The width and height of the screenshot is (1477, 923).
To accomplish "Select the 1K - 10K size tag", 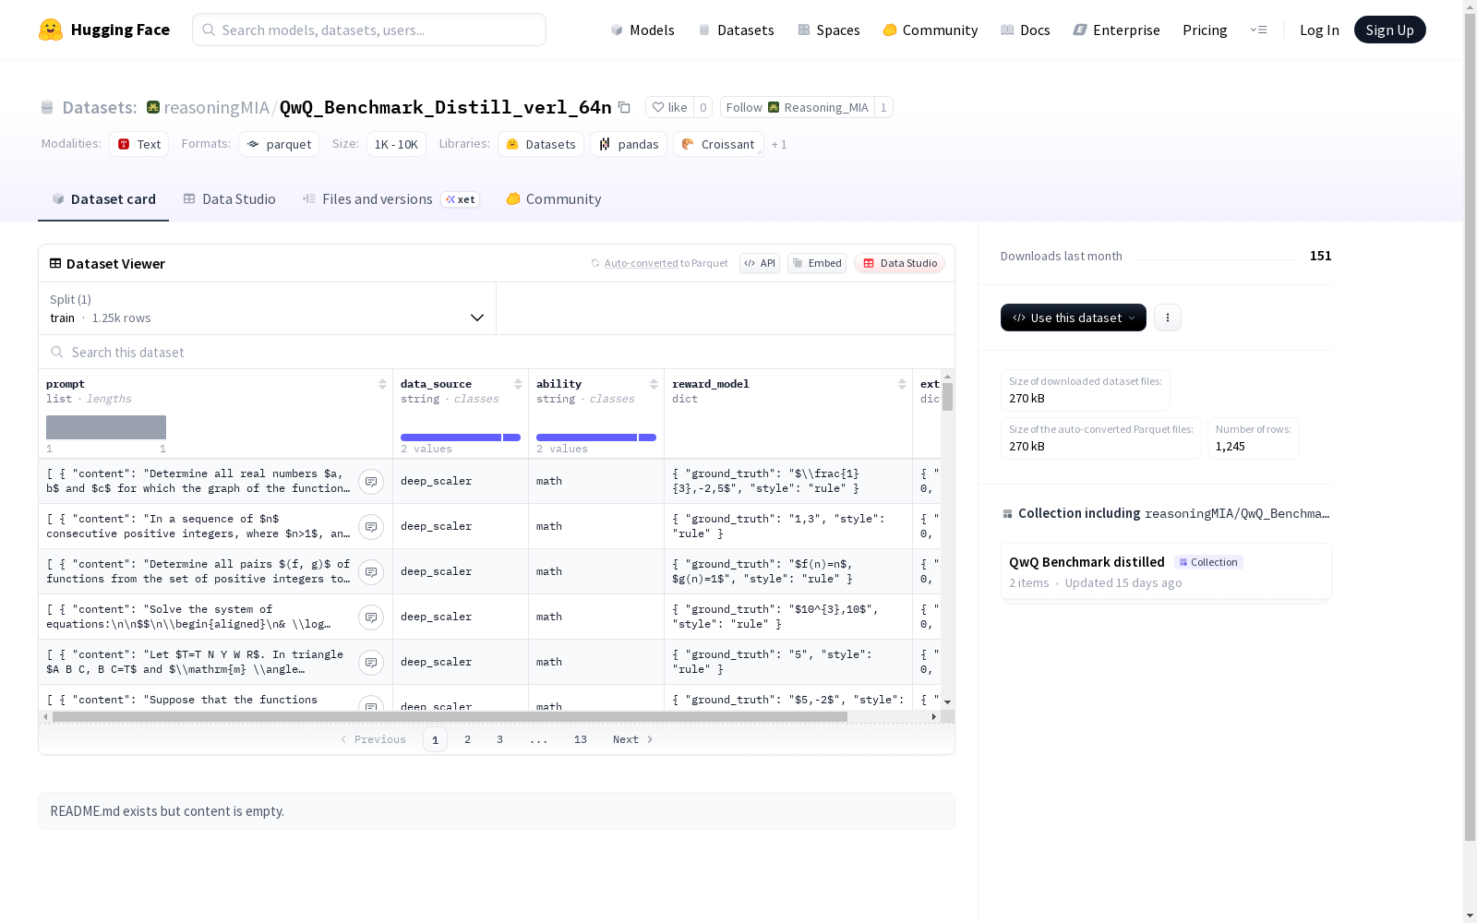I will 396,144.
